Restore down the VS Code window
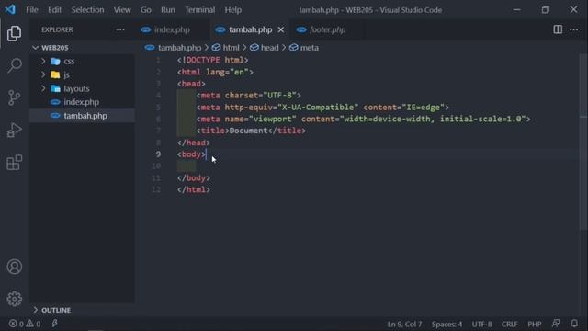 tap(546, 10)
